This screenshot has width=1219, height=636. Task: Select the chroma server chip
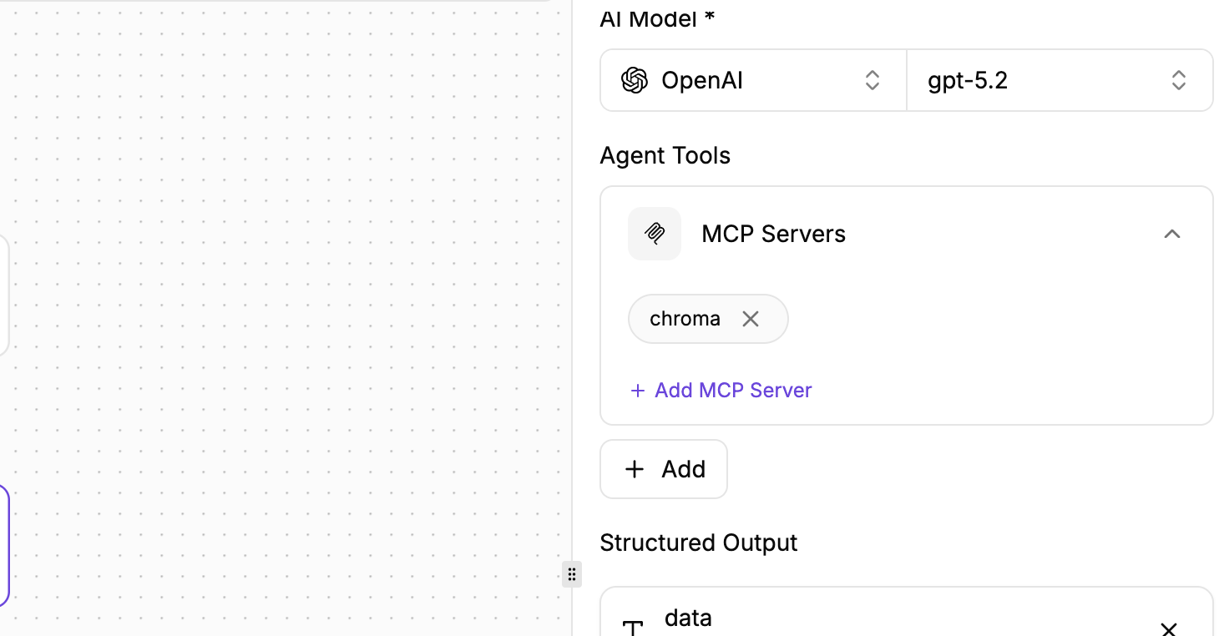[685, 319]
